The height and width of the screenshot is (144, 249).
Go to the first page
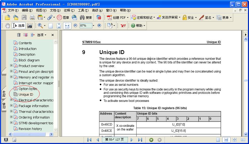point(89,140)
